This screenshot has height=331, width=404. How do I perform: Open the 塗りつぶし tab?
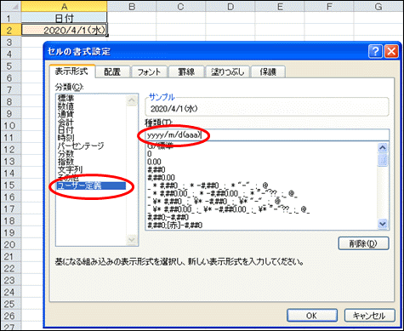click(227, 71)
